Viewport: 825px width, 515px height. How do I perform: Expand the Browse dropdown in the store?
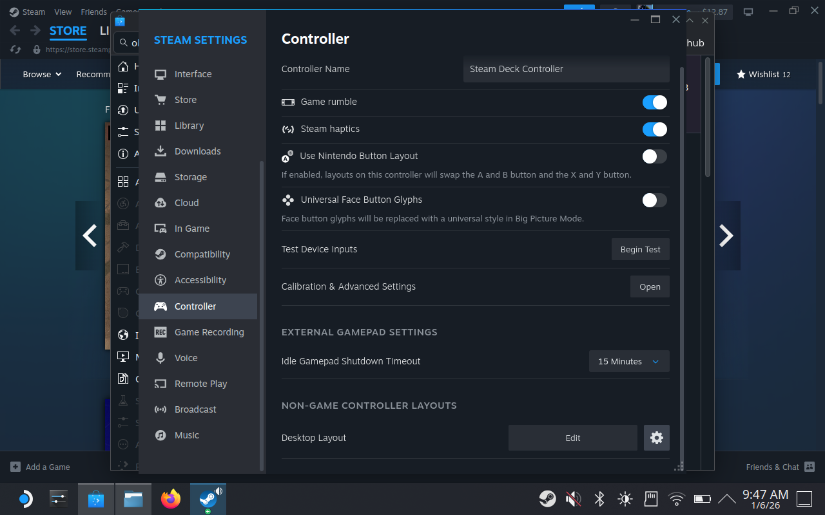(x=42, y=74)
